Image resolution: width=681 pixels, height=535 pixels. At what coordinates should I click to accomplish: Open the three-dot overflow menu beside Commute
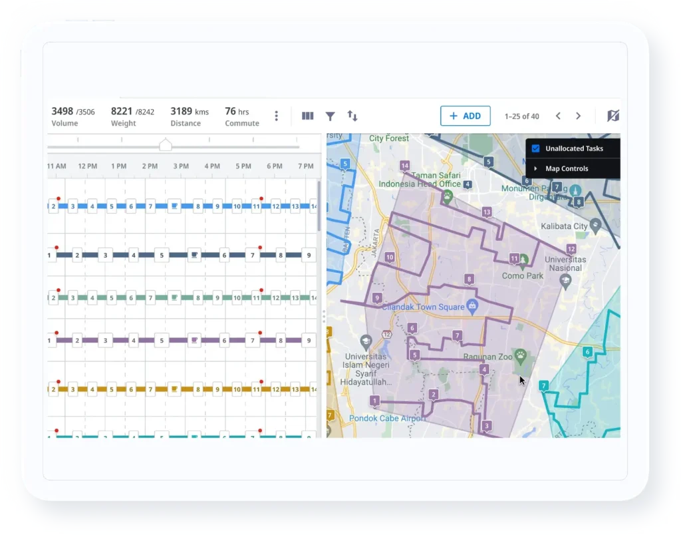click(275, 116)
